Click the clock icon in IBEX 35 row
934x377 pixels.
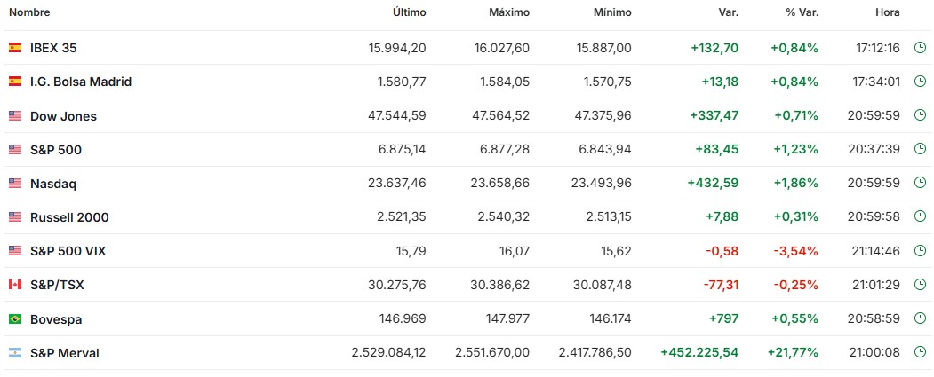pyautogui.click(x=921, y=48)
